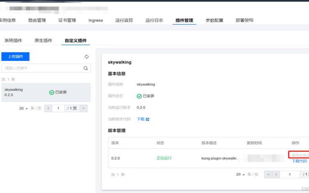
Task: Click first page icon in version table
Action: 268,174
